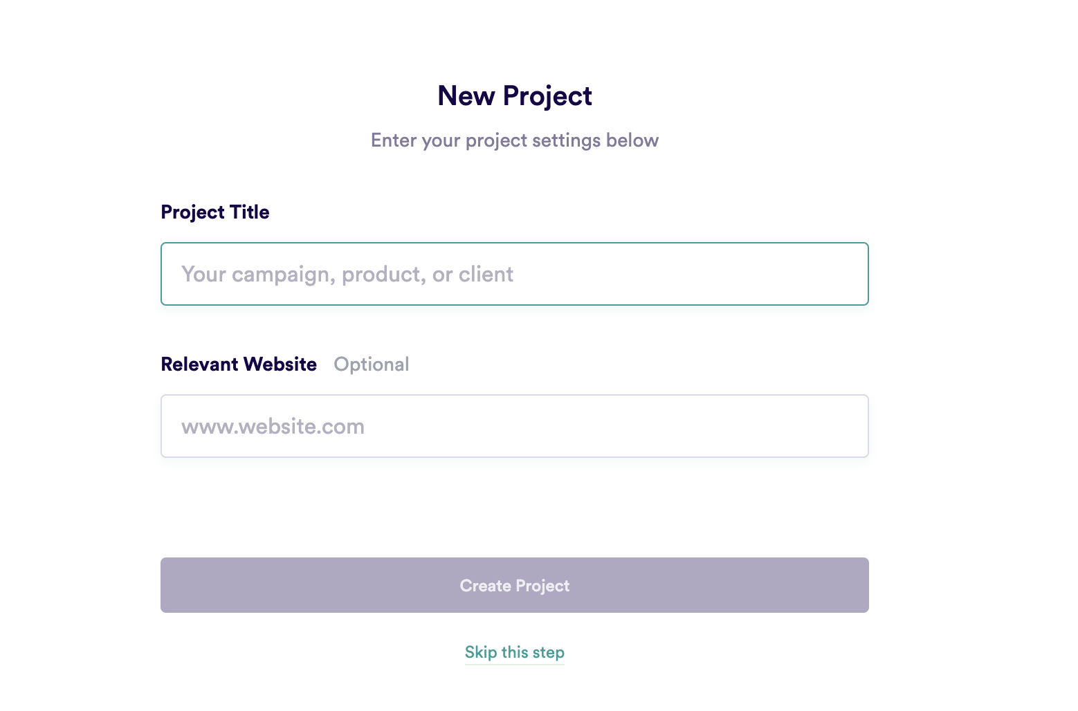Image resolution: width=1078 pixels, height=711 pixels.
Task: Submit the form using Create Project
Action: tap(514, 585)
